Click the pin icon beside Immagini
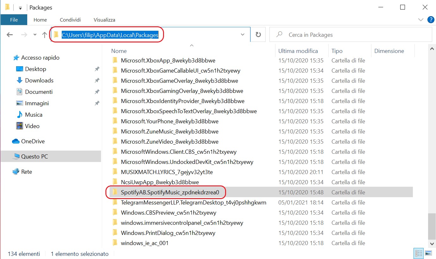 97,103
